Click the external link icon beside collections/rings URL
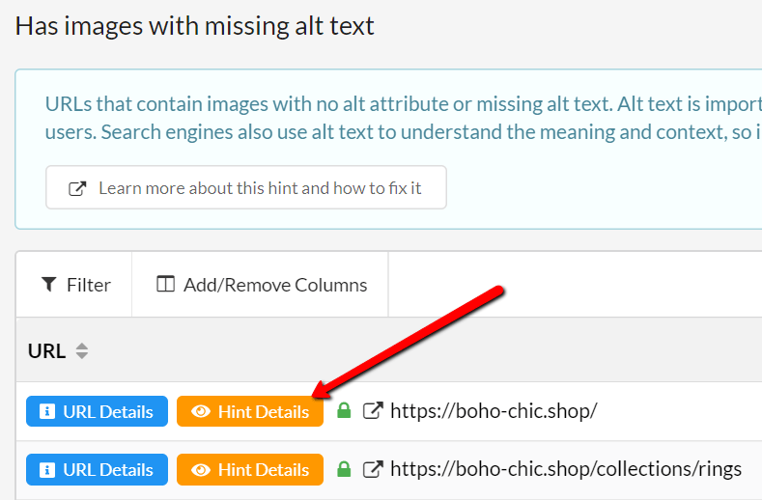 click(x=373, y=469)
